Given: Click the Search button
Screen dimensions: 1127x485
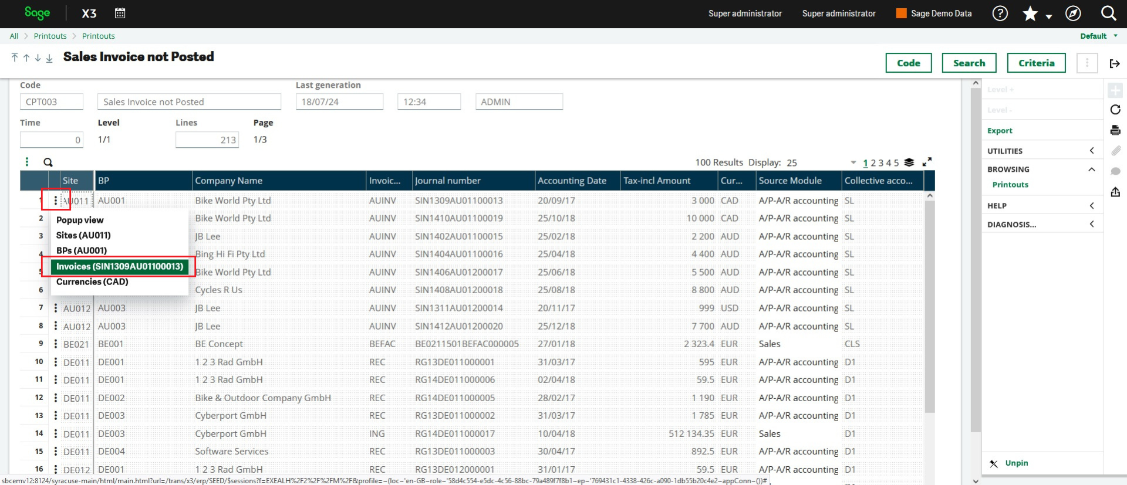Looking at the screenshot, I should coord(969,63).
